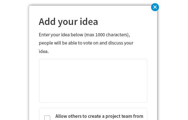Select the 'Add your idea' heading
The image size is (188, 120).
pyautogui.click(x=68, y=22)
